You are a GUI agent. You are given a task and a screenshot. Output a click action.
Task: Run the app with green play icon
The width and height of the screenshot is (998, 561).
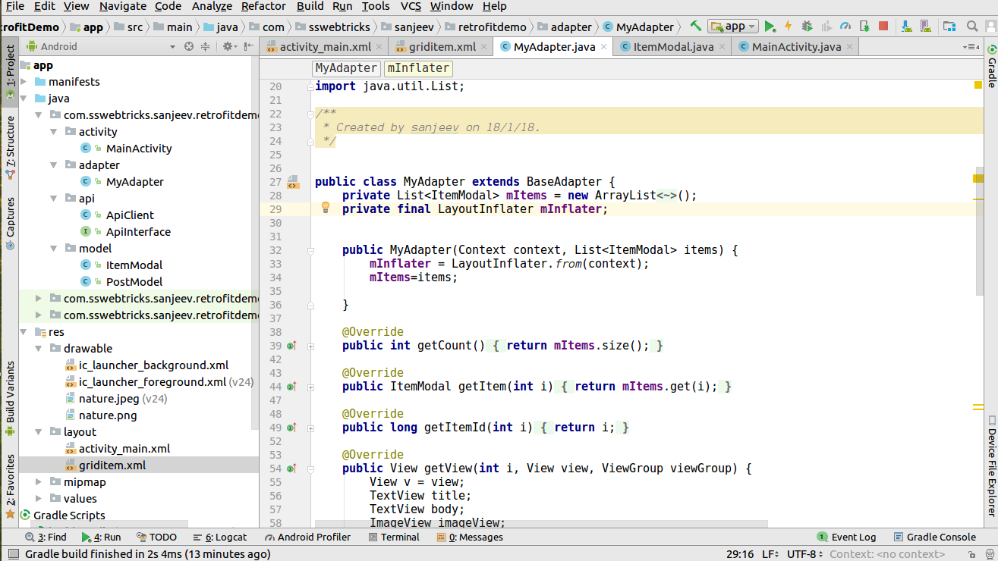pyautogui.click(x=770, y=26)
